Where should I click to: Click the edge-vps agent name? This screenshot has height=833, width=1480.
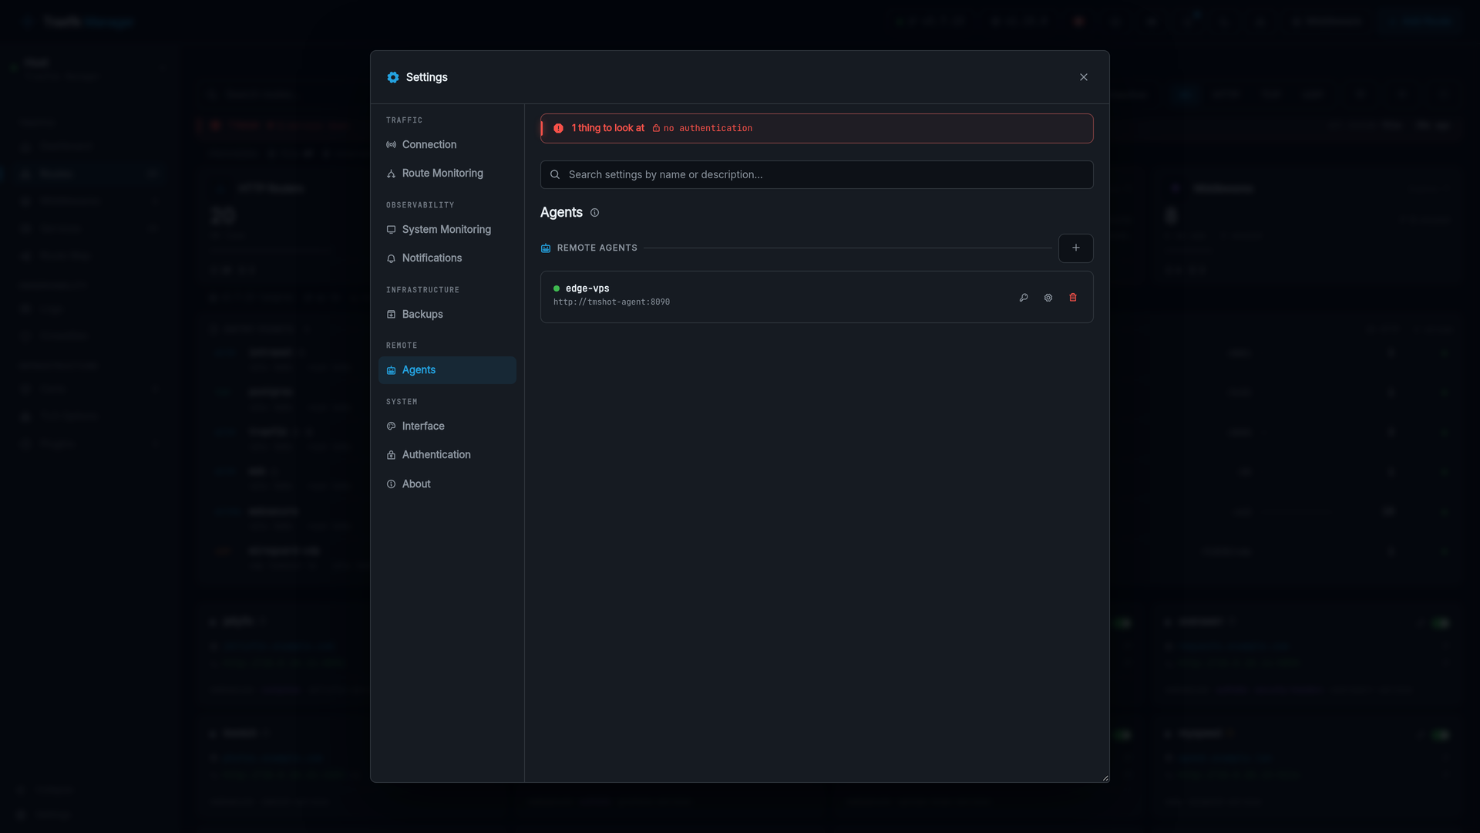pyautogui.click(x=587, y=288)
